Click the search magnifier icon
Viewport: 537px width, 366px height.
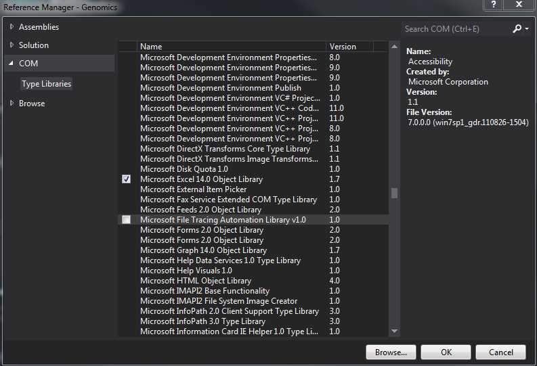(517, 28)
